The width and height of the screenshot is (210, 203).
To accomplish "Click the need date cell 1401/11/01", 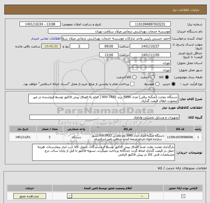I will 23,137.
